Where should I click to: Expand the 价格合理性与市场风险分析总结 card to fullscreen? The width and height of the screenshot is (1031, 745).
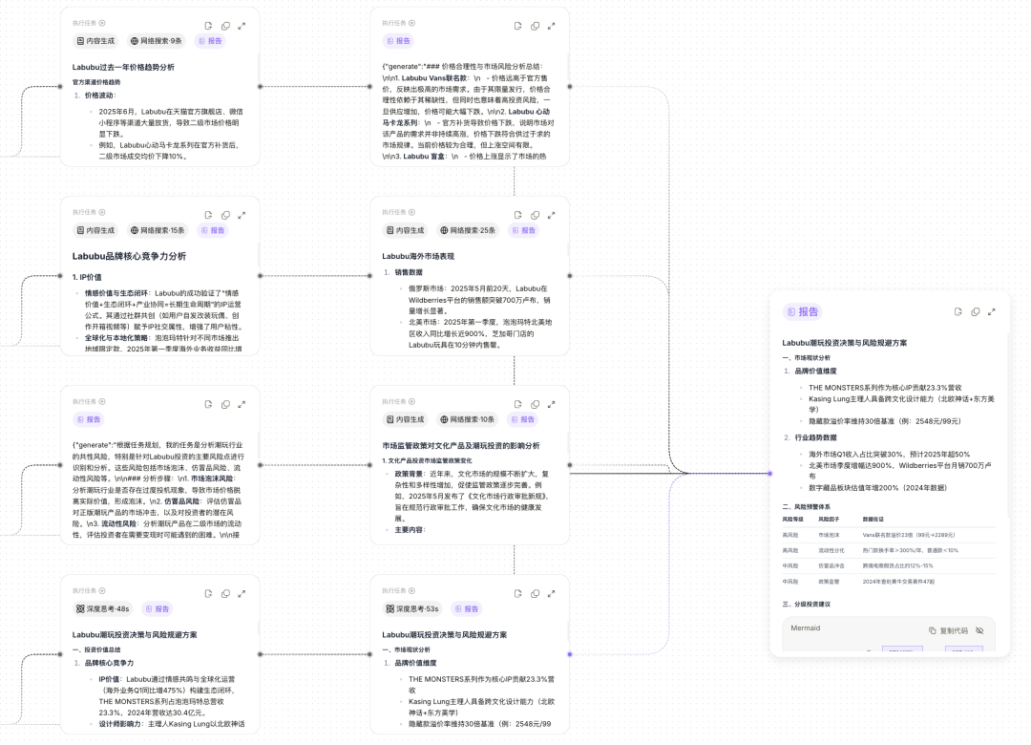[552, 26]
